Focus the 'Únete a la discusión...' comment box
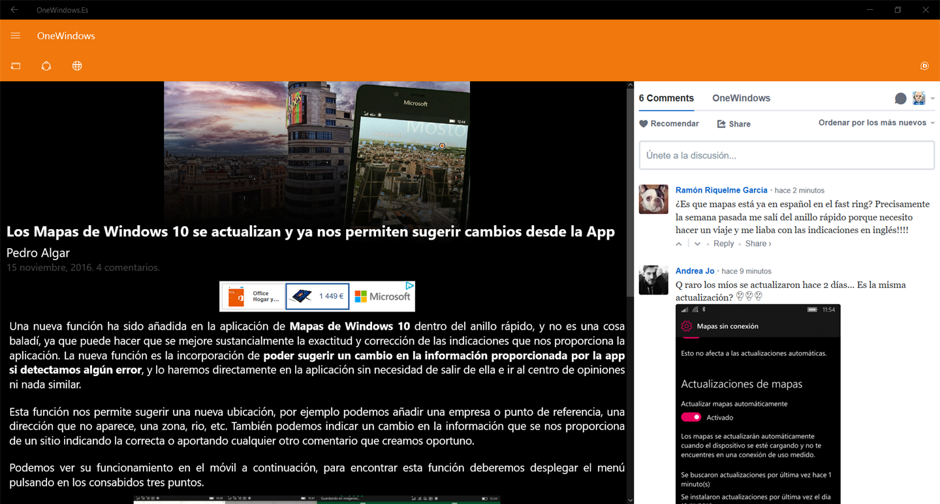Viewport: 940px width, 504px height. [x=787, y=155]
